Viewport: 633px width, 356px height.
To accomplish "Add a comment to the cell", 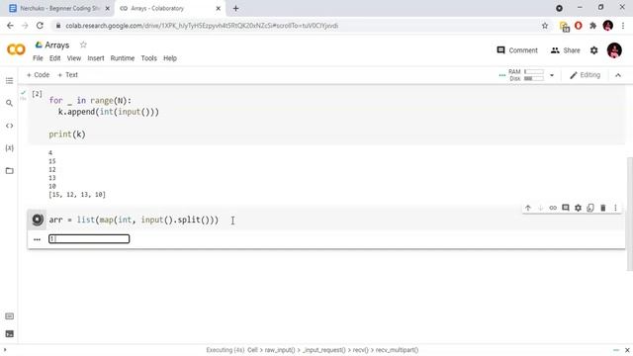I will [565, 208].
